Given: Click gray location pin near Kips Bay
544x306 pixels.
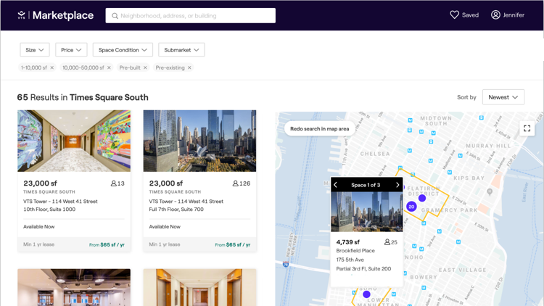Looking at the screenshot, I should pyautogui.click(x=490, y=191).
